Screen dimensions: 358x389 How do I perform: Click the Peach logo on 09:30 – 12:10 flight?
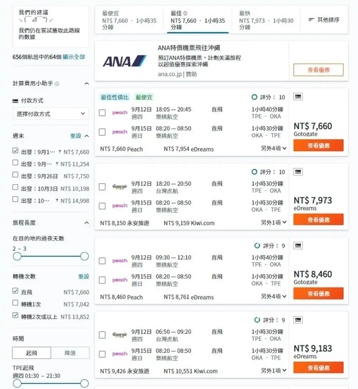[x=120, y=261]
